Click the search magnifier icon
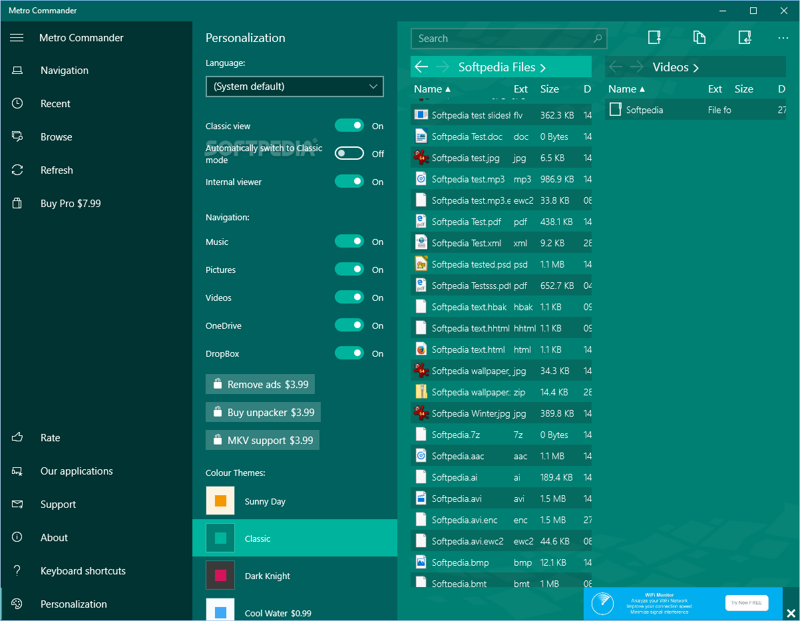The image size is (800, 621). 598,39
